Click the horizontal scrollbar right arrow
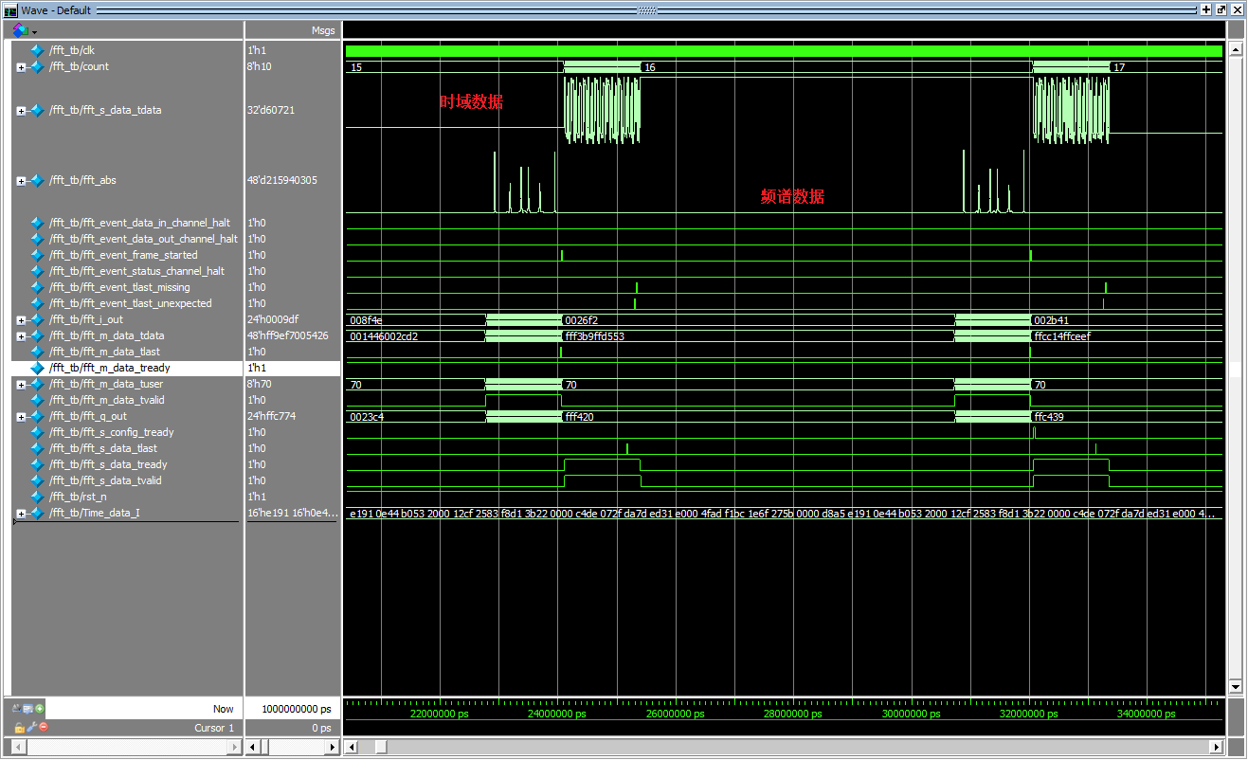Viewport: 1248px width, 760px height. pos(1217,747)
